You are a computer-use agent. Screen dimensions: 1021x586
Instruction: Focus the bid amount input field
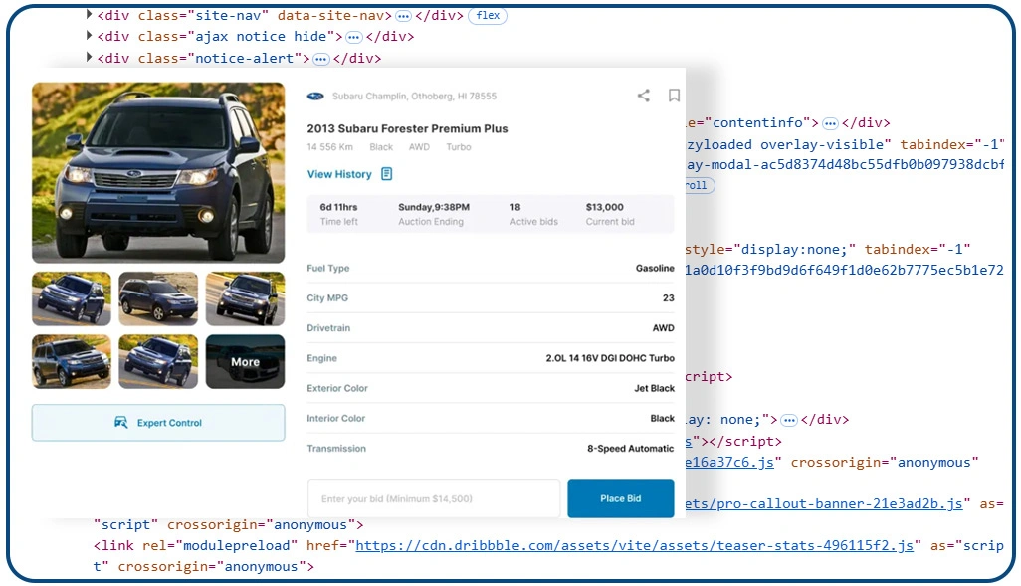(434, 498)
